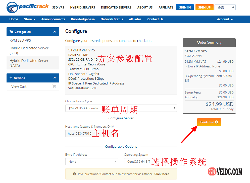Click the SIGN IN button
The height and width of the screenshot is (183, 250).
[x=185, y=7]
